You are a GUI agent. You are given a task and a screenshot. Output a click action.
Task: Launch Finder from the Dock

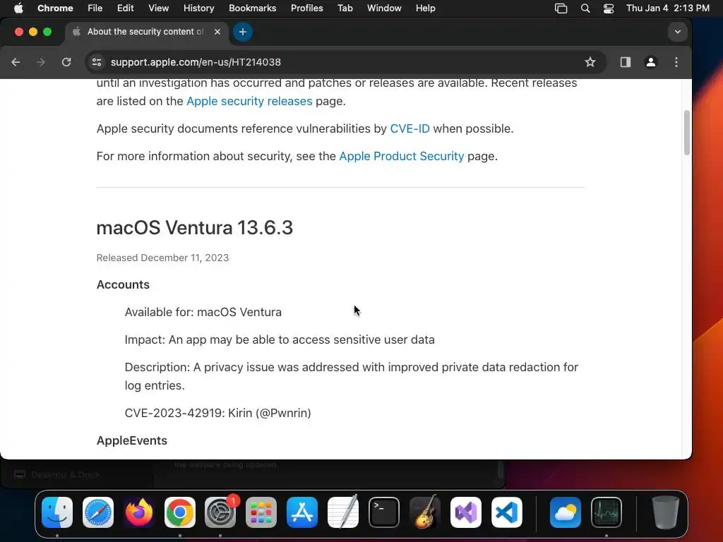pyautogui.click(x=57, y=512)
